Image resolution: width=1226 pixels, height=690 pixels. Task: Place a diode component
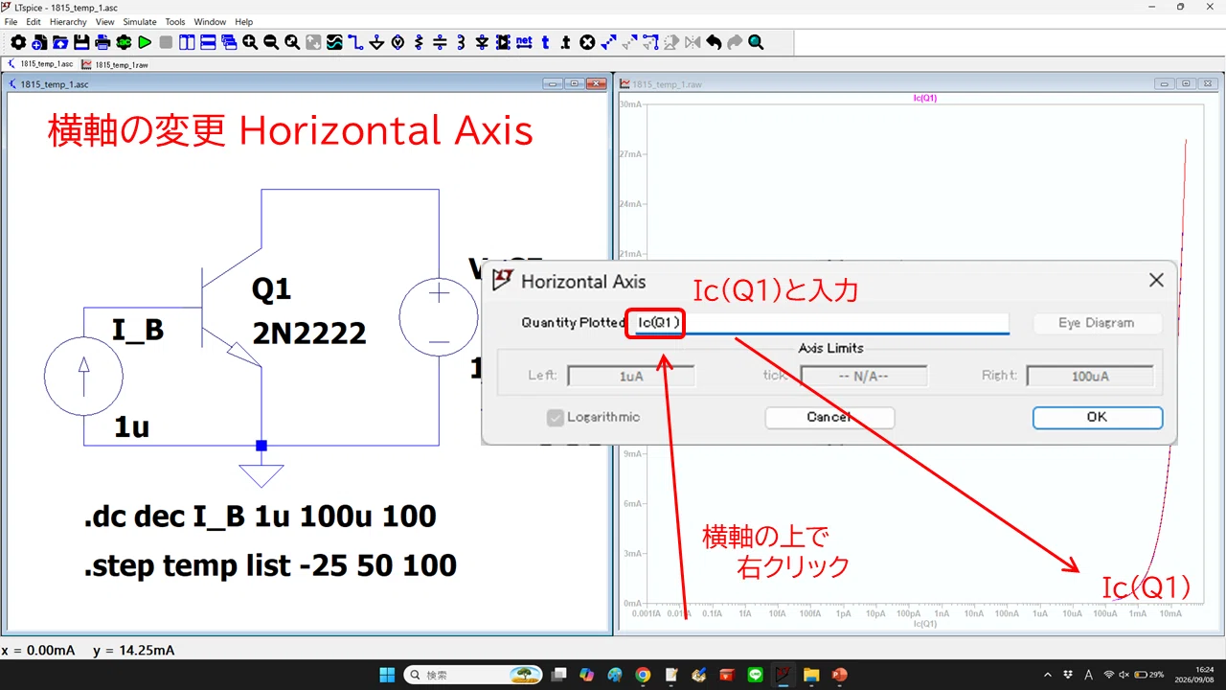pos(482,42)
